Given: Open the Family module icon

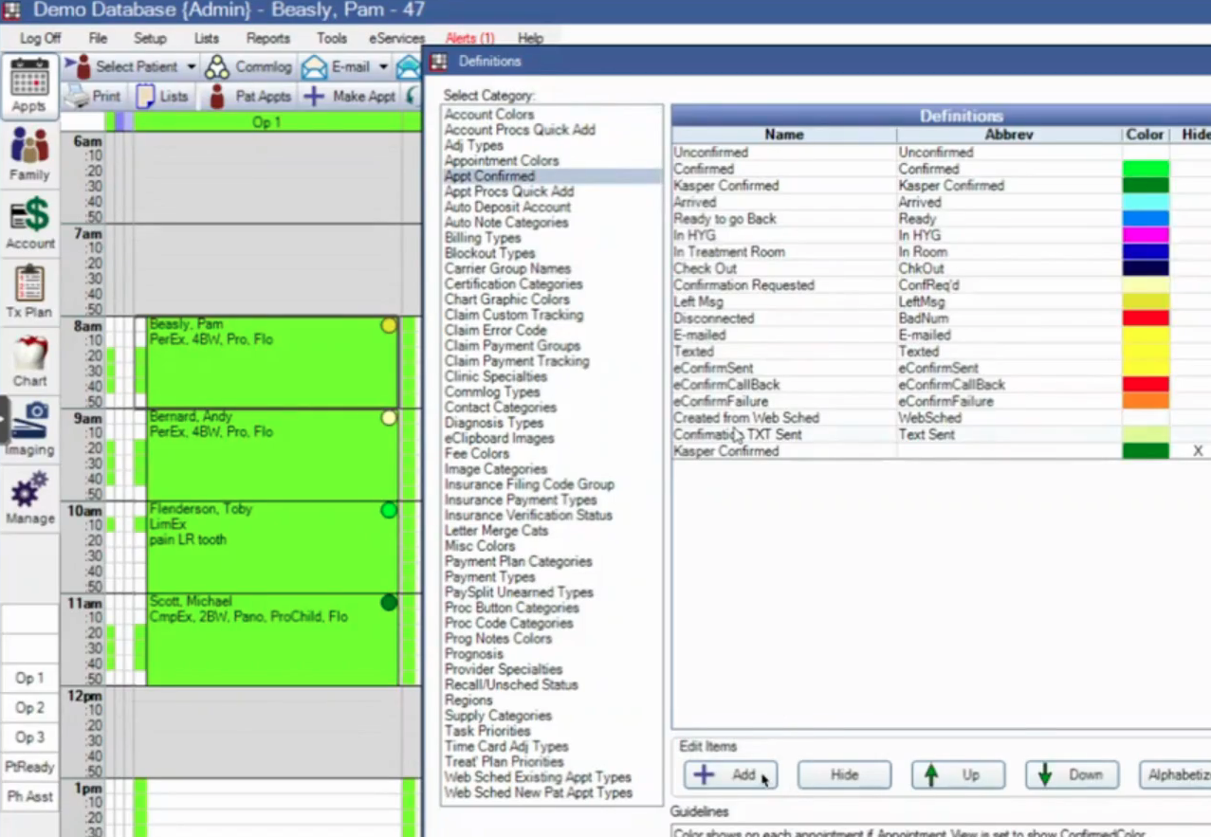Looking at the screenshot, I should point(29,154).
